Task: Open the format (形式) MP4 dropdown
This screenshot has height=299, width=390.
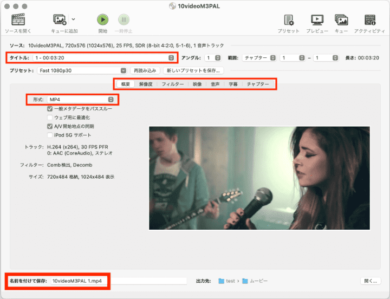Action: [x=81, y=100]
